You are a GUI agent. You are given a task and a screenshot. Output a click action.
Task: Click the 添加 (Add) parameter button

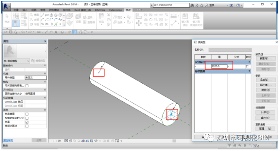click(x=266, y=80)
